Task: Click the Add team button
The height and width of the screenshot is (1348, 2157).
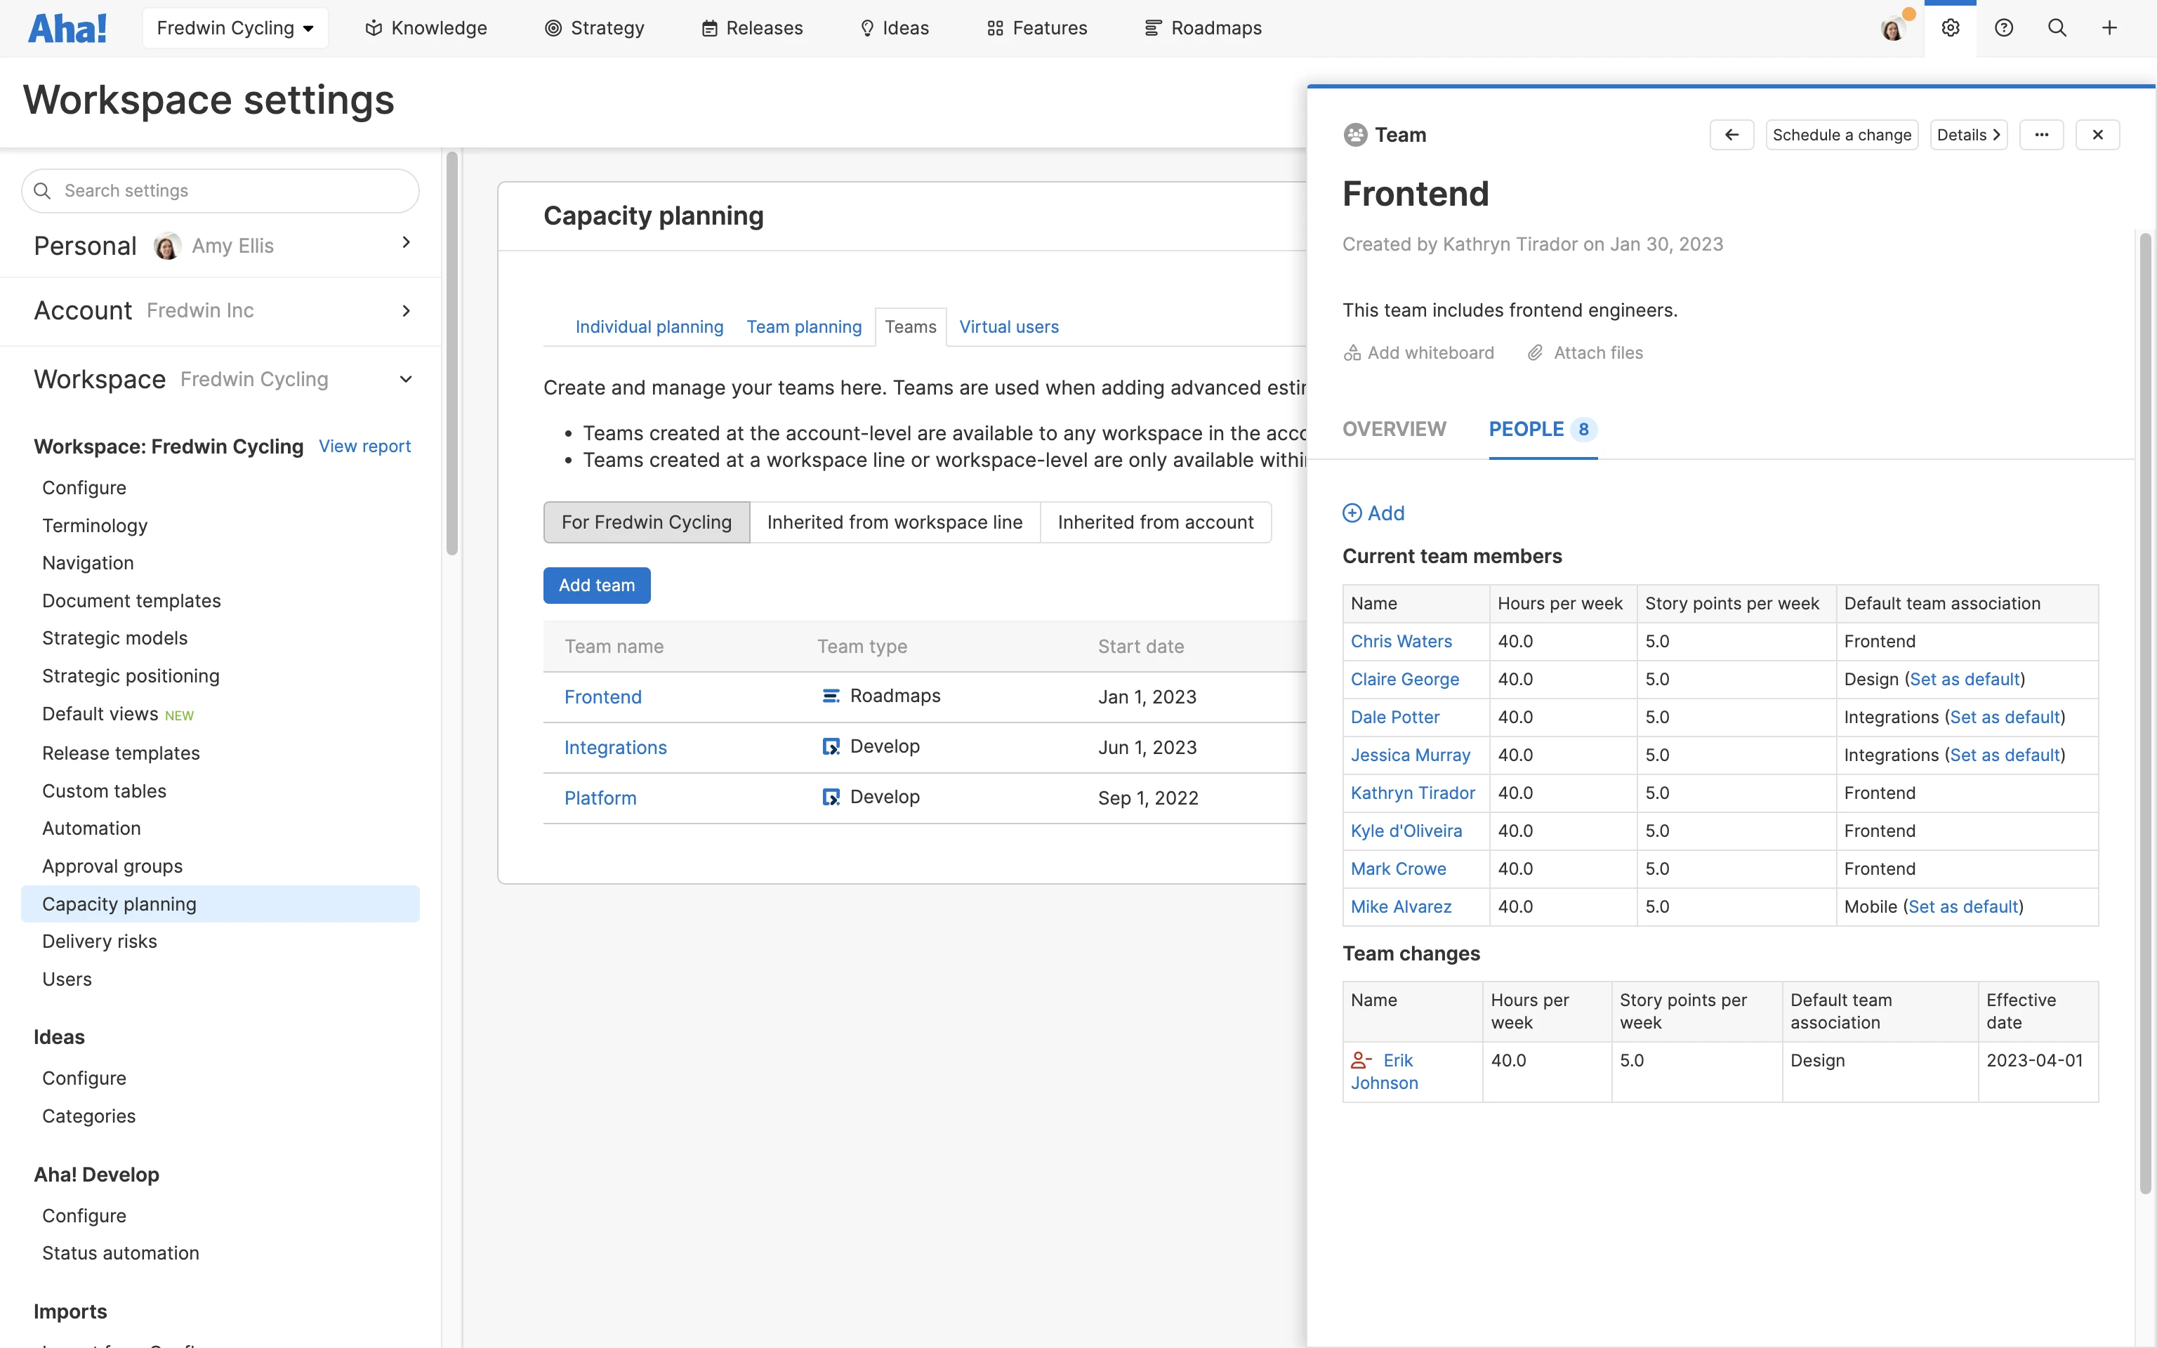Action: (596, 585)
